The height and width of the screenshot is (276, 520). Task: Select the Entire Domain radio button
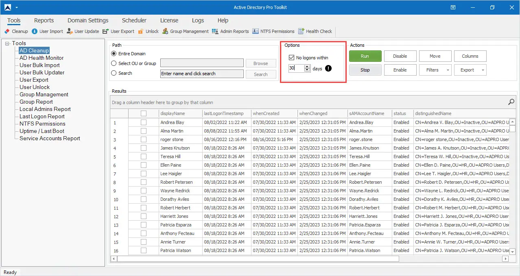pos(114,54)
